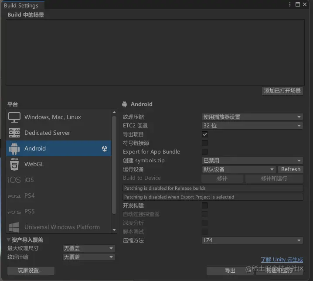Viewport: 313px width, 281px height.
Task: Click the WebGL HTML5 icon
Action: (x=14, y=164)
